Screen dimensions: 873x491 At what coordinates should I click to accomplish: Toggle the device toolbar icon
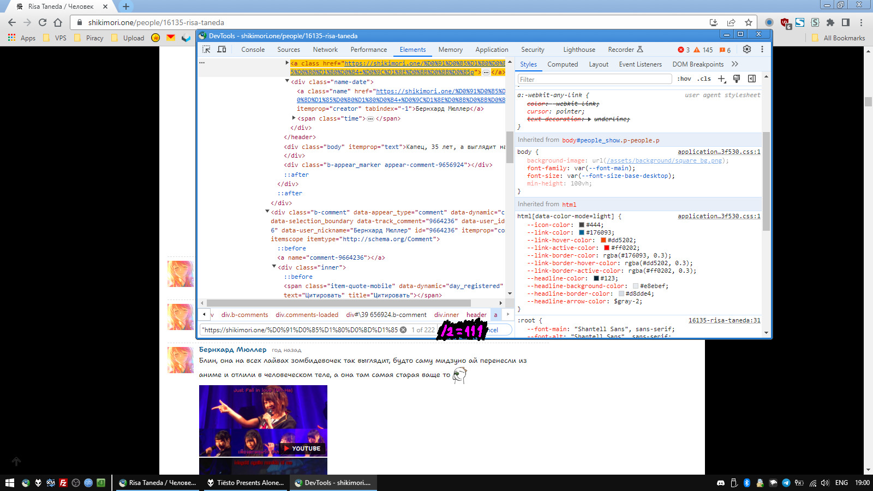tap(222, 49)
